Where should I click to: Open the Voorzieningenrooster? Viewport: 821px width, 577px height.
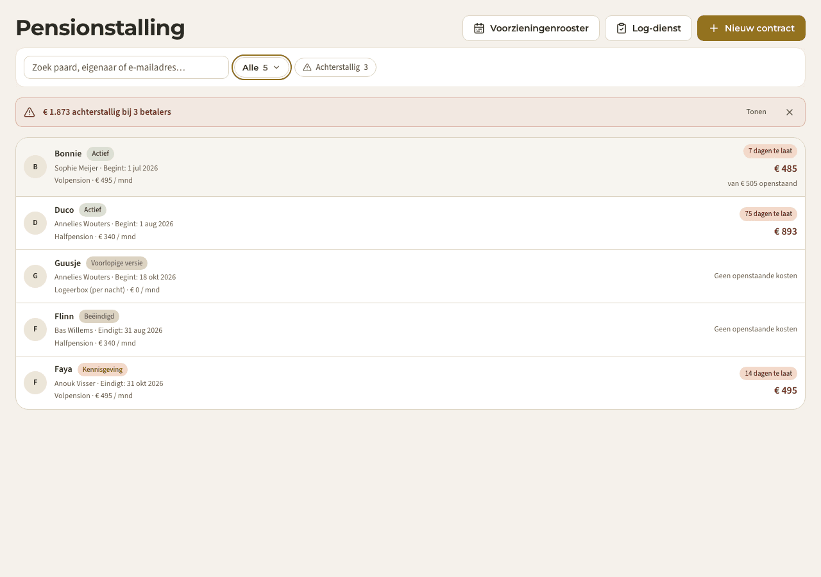(x=531, y=28)
